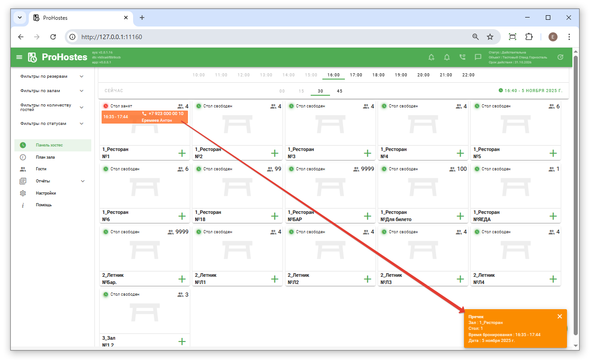Expand Фильтры по статусам filter
Viewport: 589px width, 364px height.
point(81,124)
